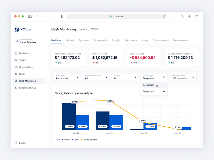Click the Dashboard icon in sidebar
Image resolution: width=214 pixels, height=160 pixels.
click(16, 53)
